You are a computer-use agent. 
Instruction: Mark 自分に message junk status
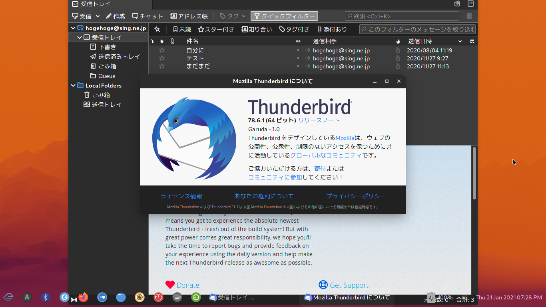pyautogui.click(x=398, y=50)
